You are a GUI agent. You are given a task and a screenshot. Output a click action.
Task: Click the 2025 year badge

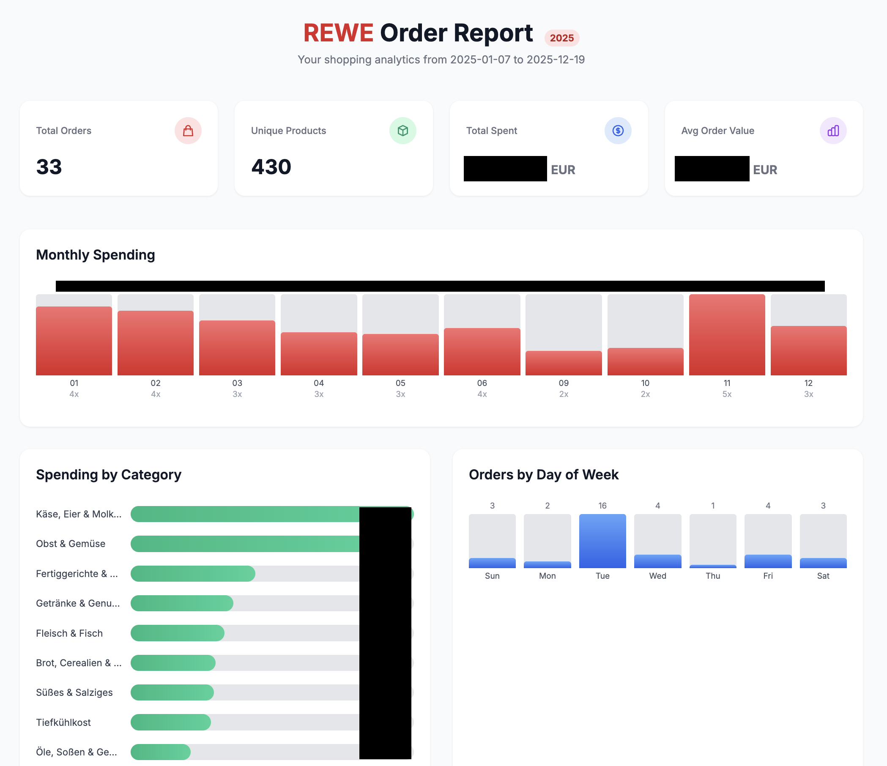coord(561,38)
